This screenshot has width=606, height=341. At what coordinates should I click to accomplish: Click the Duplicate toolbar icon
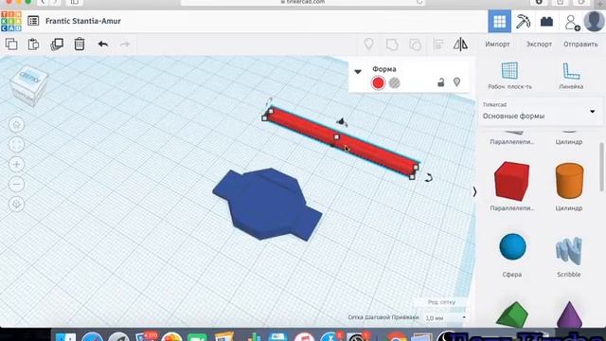(57, 45)
